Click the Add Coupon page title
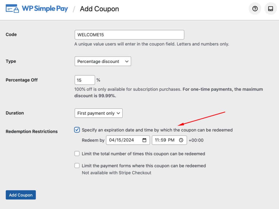The image size is (279, 209). [99, 9]
